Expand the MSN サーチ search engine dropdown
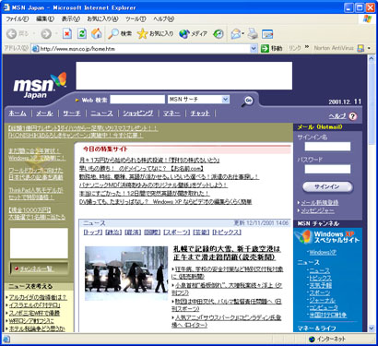This screenshot has width=378, height=346. coord(226,99)
